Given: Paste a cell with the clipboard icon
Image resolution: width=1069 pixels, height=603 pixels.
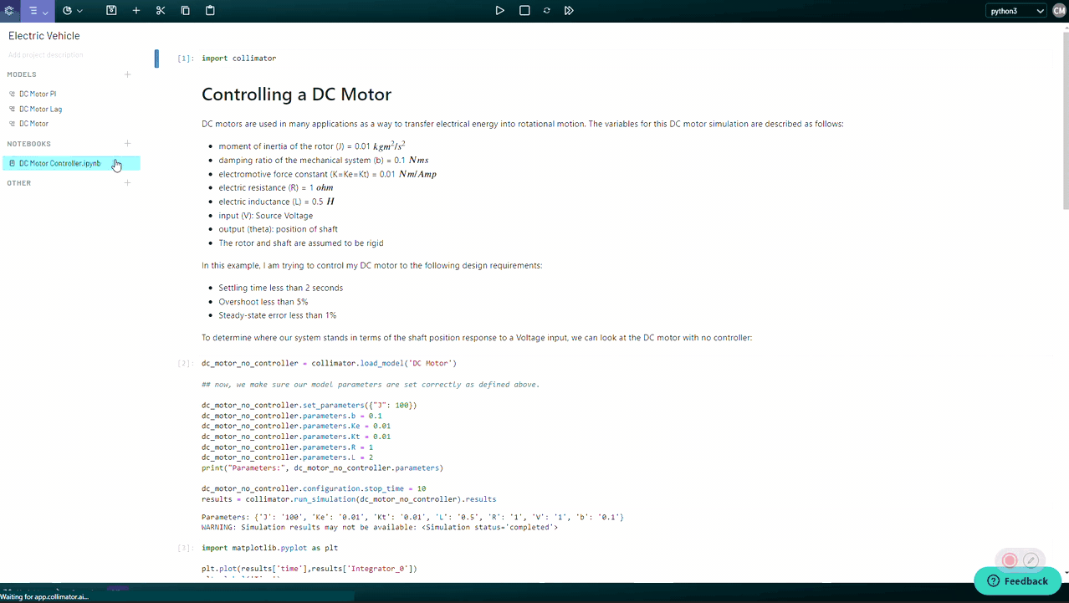Looking at the screenshot, I should 209,10.
